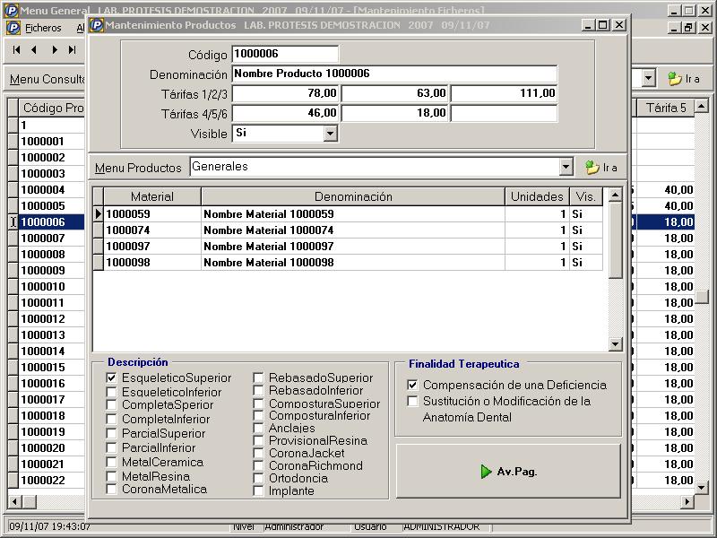The image size is (717, 538).
Task: Click the Vis. column header
Action: tap(586, 196)
